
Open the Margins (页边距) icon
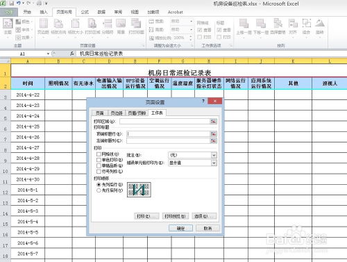click(43, 24)
